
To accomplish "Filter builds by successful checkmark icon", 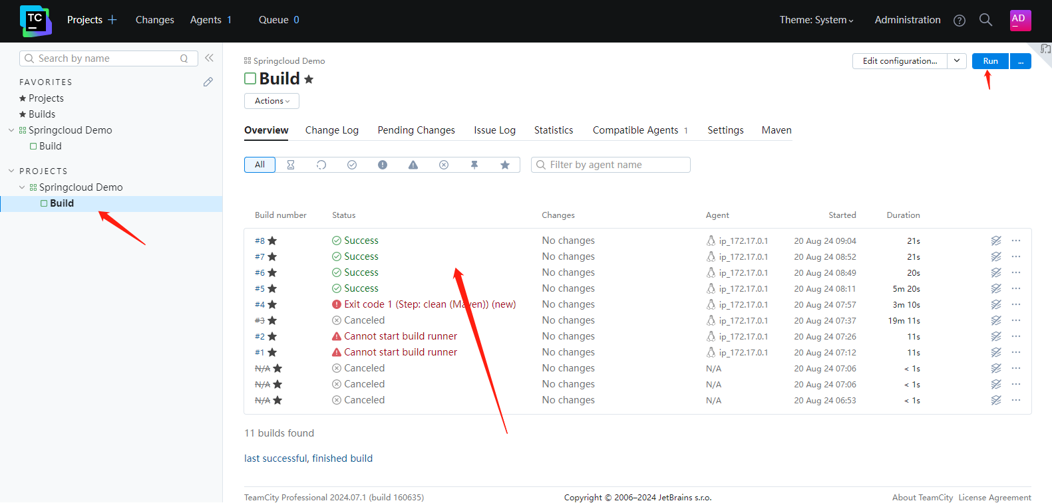I will [352, 165].
